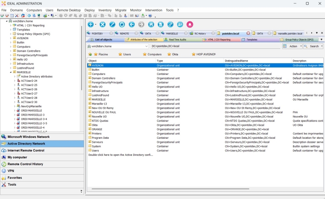Click the pencil edit icon
The height and width of the screenshot is (199, 325).
(x=112, y=24)
